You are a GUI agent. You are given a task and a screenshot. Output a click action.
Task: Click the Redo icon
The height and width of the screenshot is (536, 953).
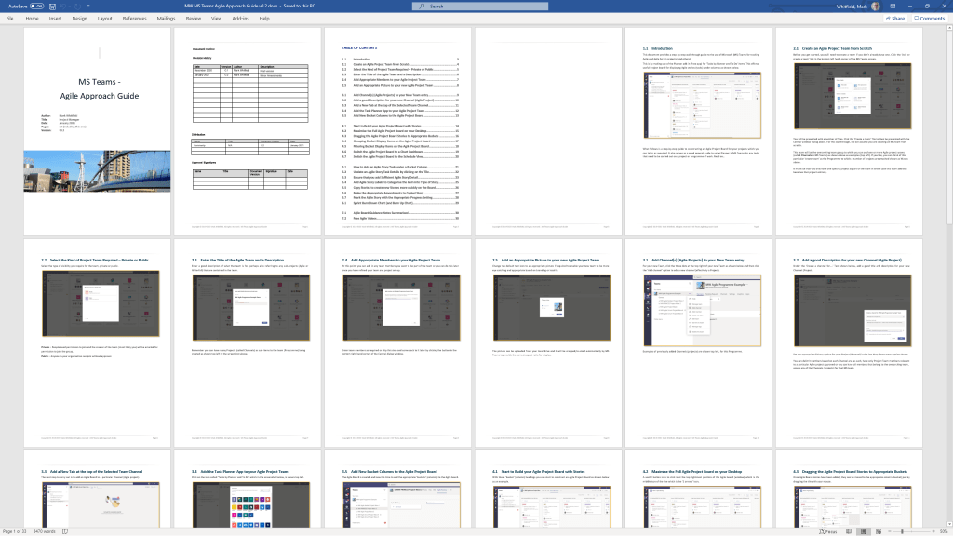pos(77,6)
